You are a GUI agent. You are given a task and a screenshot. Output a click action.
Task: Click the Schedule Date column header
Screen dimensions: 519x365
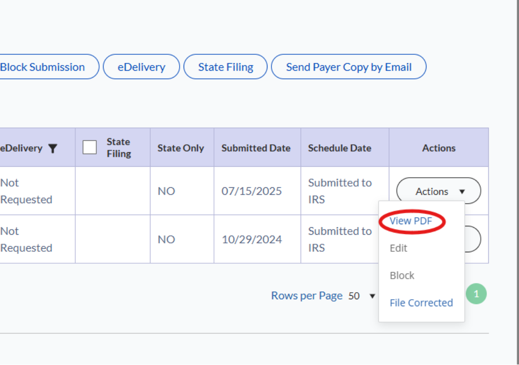click(339, 148)
